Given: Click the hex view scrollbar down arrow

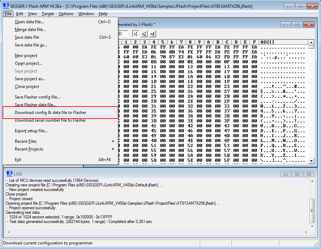Looking at the screenshot, I should point(310,160).
